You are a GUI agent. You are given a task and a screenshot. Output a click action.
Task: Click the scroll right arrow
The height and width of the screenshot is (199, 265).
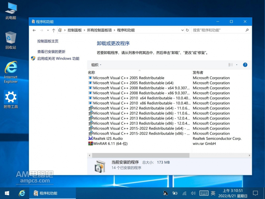249,155
